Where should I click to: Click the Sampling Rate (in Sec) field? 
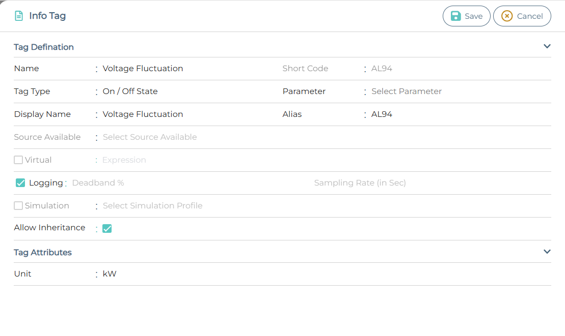click(x=360, y=183)
